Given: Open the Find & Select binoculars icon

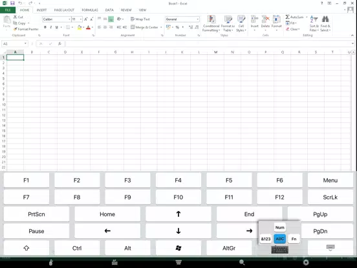Looking at the screenshot, I should (325, 19).
